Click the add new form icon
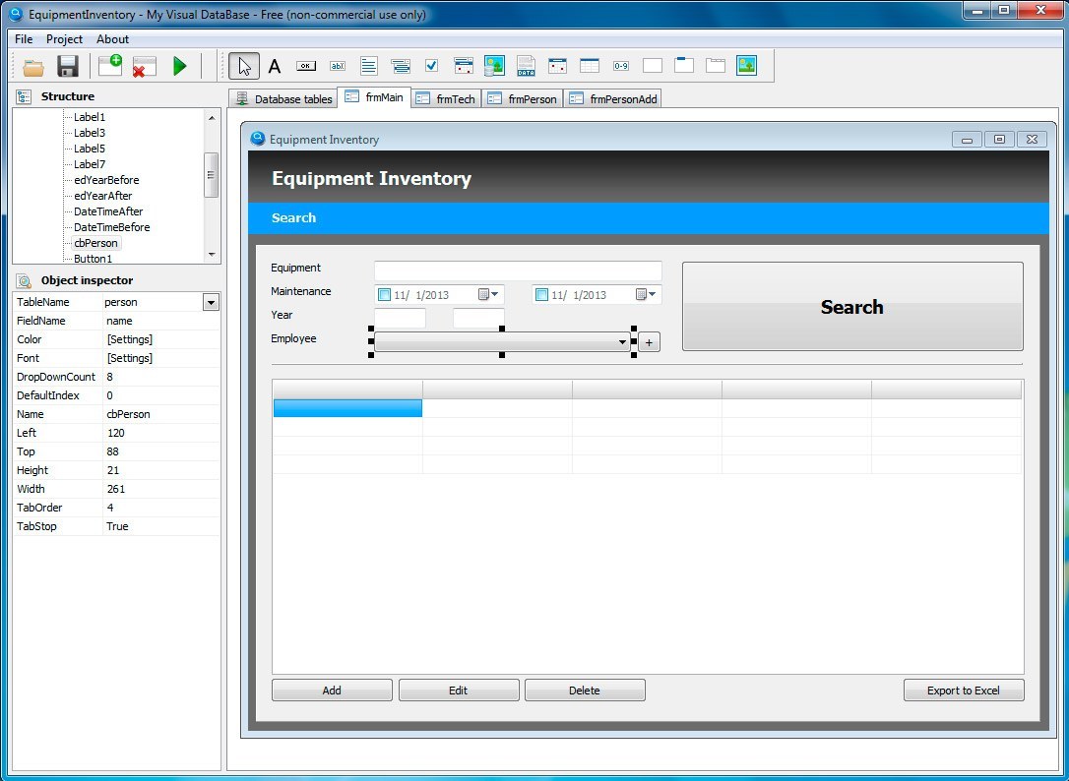The image size is (1069, 781). point(110,66)
